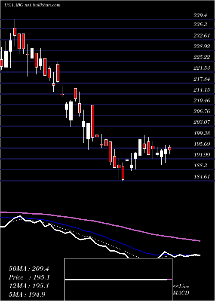Click the 217.84 price axis value
215x301 pixels.
click(x=201, y=79)
